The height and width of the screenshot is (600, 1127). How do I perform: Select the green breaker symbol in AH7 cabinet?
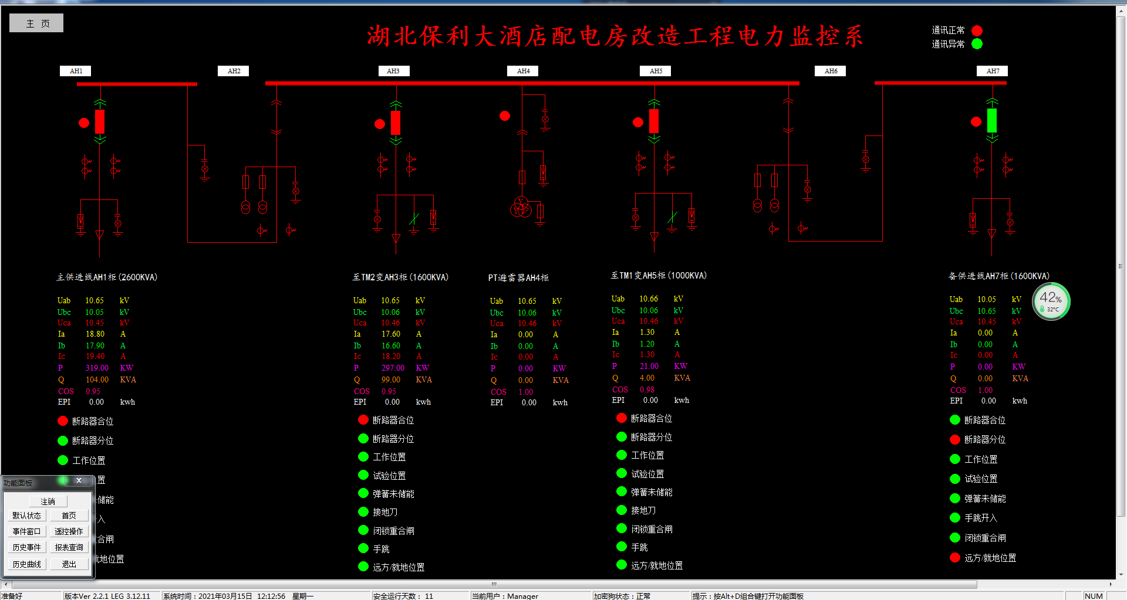click(992, 121)
